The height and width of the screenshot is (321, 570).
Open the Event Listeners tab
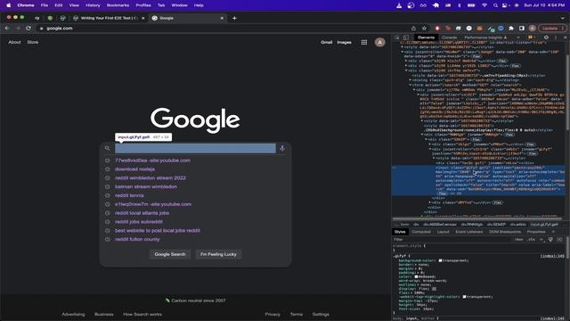(x=469, y=232)
